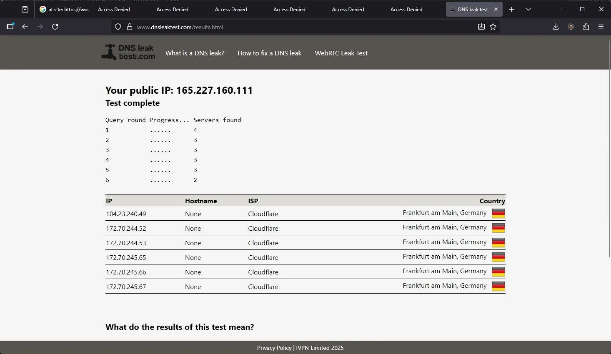Viewport: 611px width, 354px height.
Task: Switch to the last Access Denied tab
Action: point(406,9)
